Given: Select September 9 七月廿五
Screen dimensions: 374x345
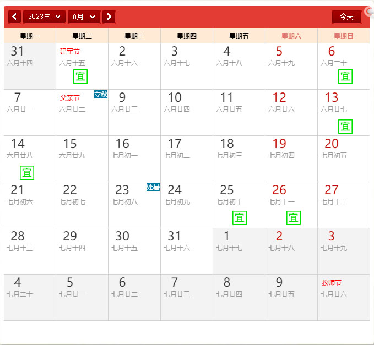Looking at the screenshot, I should [291, 297].
